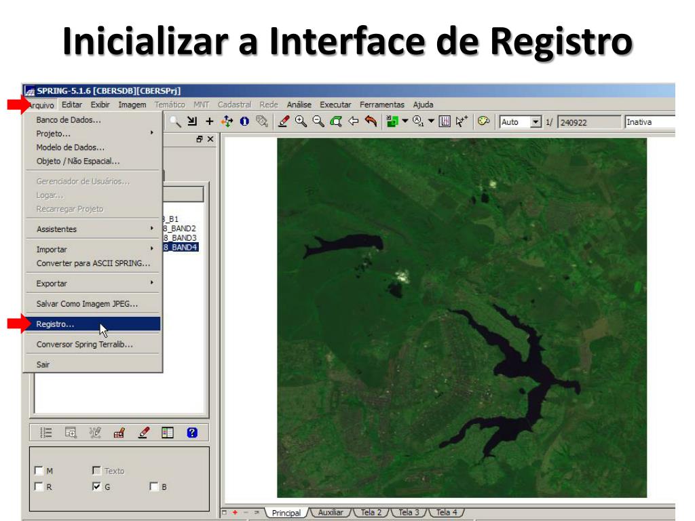Open the Imagem menu

pos(132,104)
